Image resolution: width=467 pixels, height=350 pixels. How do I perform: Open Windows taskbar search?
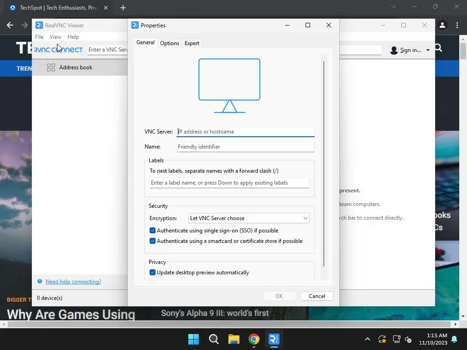click(214, 339)
